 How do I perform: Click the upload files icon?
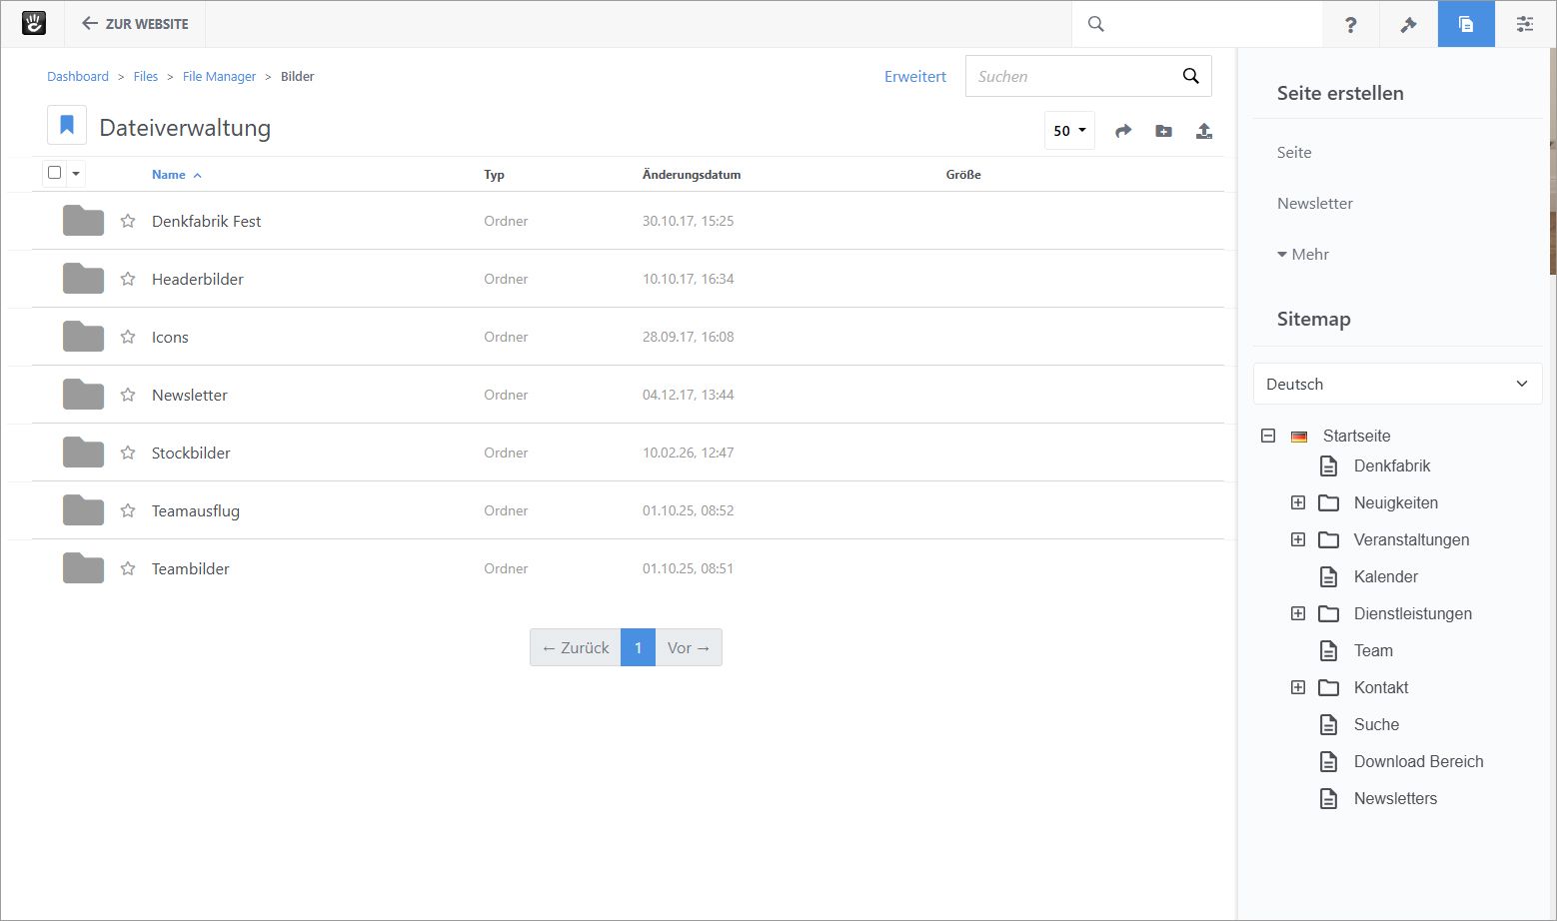coord(1204,131)
